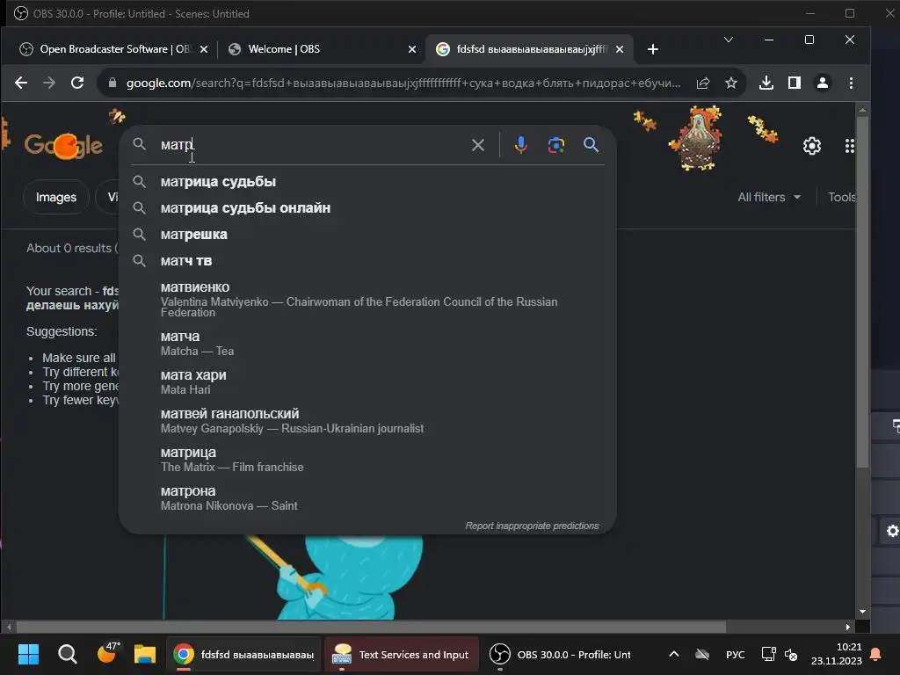Select the матча Matcha Tea suggestion
The width and height of the screenshot is (900, 675).
click(x=367, y=344)
